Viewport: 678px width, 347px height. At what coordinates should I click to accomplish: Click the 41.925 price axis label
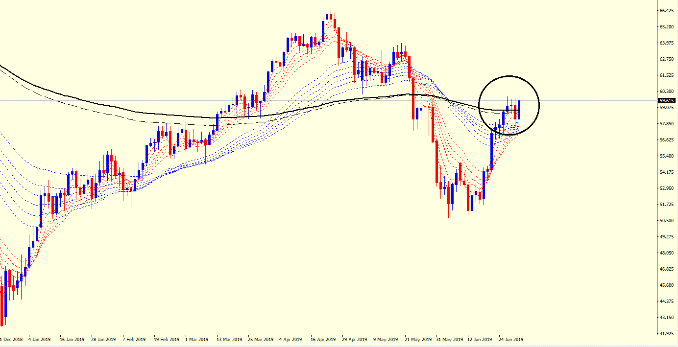666,333
